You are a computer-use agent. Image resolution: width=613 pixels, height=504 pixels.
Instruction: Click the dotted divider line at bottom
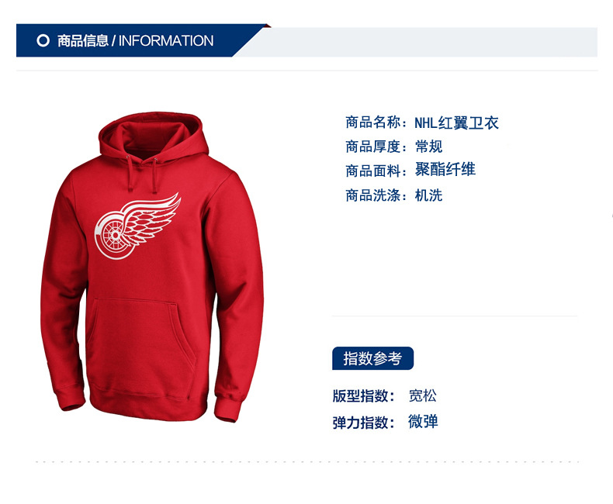pos(307,462)
